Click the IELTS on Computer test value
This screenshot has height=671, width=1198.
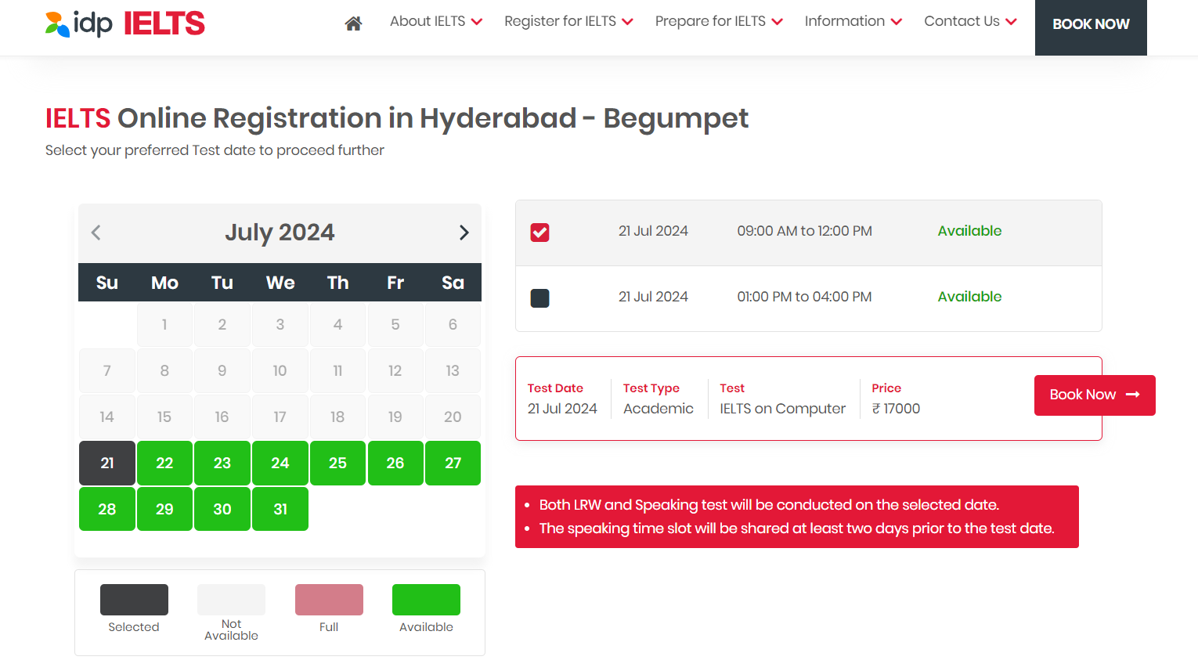point(783,409)
